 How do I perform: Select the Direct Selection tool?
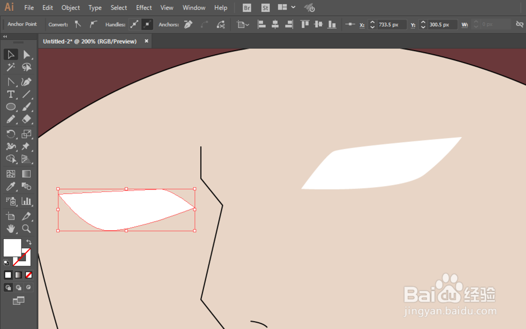click(x=26, y=55)
